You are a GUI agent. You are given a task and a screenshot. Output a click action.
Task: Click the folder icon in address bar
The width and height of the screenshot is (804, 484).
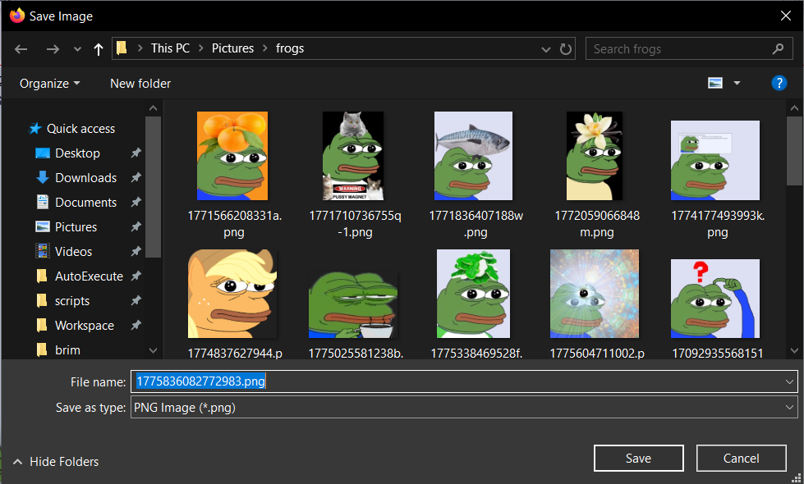pyautogui.click(x=122, y=48)
